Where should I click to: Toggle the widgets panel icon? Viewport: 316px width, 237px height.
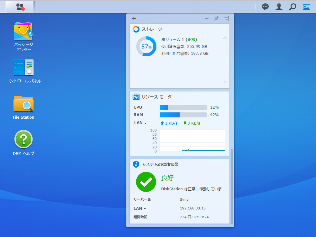click(x=307, y=7)
